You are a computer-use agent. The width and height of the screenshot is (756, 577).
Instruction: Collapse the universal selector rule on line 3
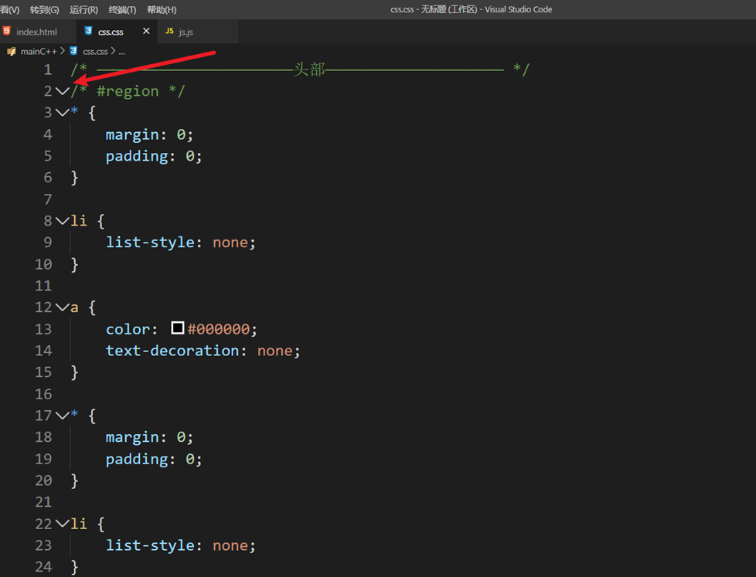click(x=62, y=112)
